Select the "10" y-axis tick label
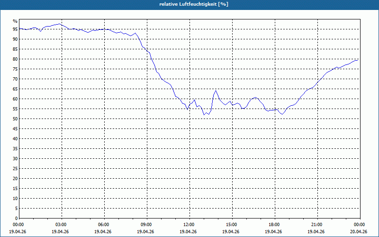The width and height of the screenshot is (379, 237). coord(15,198)
